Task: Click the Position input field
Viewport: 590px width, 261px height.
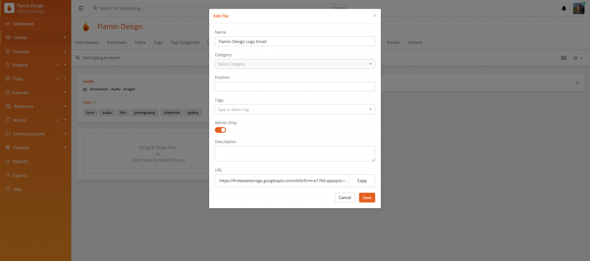Action: pos(294,87)
